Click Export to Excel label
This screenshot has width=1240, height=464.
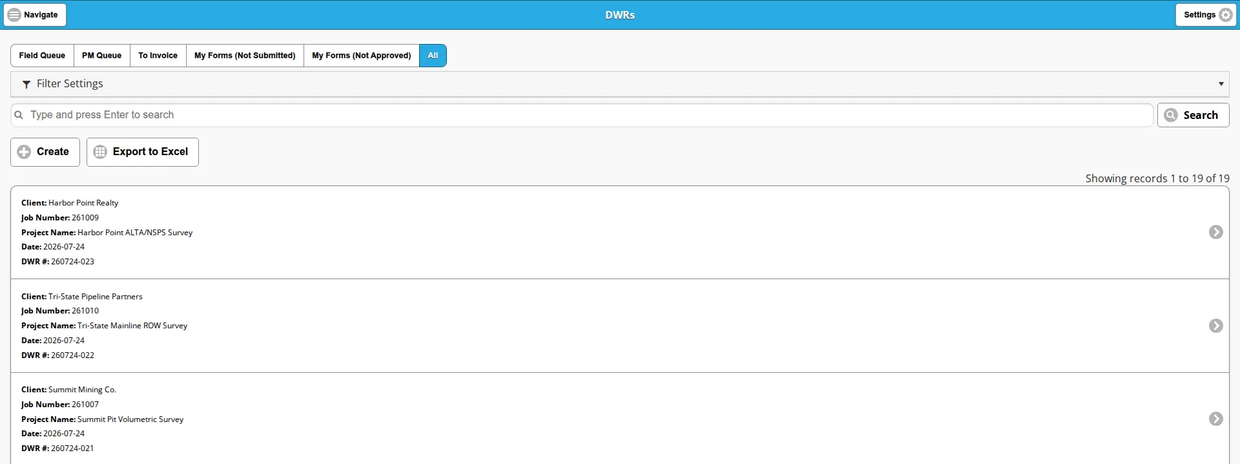150,152
